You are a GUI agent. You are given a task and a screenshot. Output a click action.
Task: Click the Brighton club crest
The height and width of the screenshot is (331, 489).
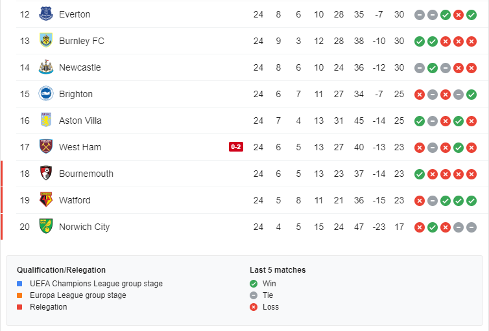click(x=45, y=94)
